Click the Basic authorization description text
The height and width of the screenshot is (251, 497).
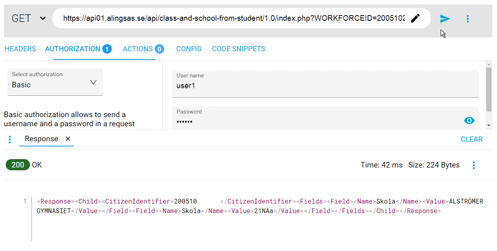pos(69,119)
